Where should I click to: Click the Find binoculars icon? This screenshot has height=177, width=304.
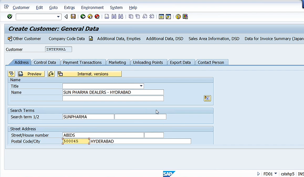click(x=114, y=16)
